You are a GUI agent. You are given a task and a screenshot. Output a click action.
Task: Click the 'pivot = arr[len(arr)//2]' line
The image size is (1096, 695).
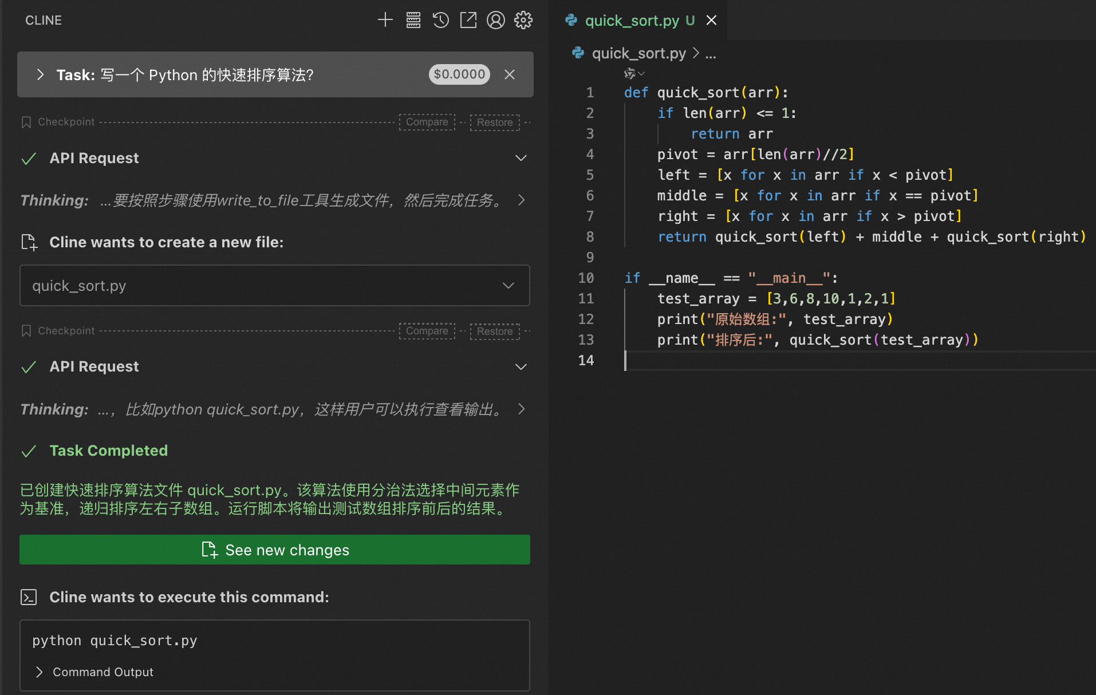tap(755, 154)
